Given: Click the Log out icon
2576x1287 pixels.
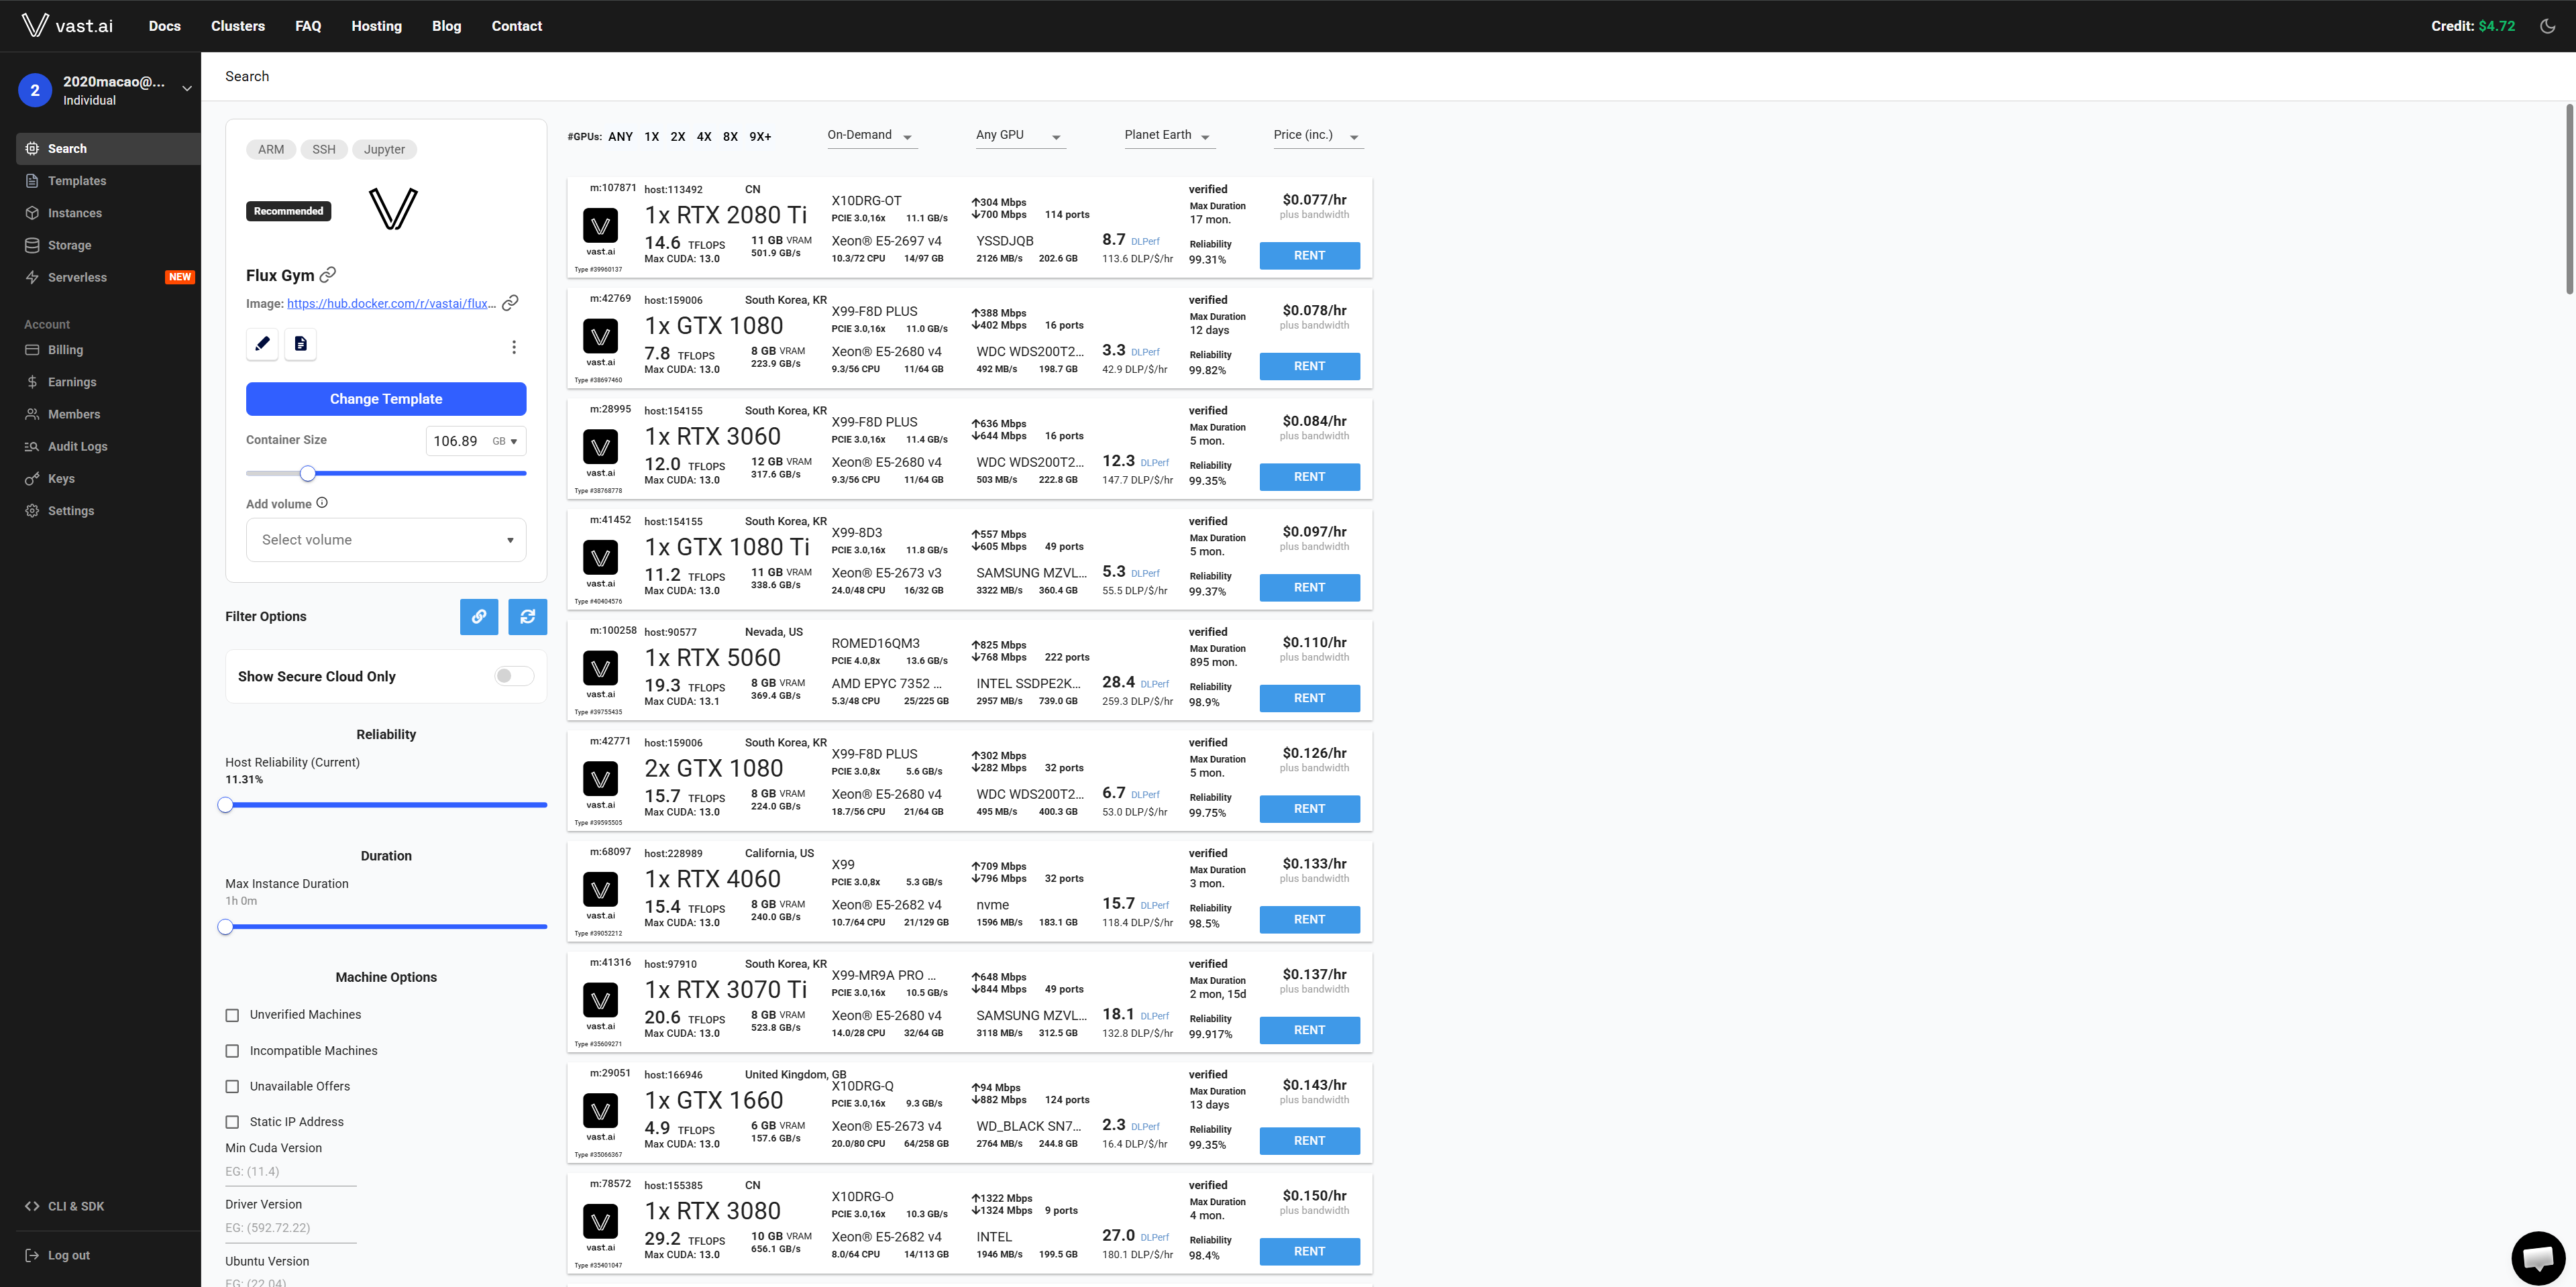Looking at the screenshot, I should coord(32,1255).
